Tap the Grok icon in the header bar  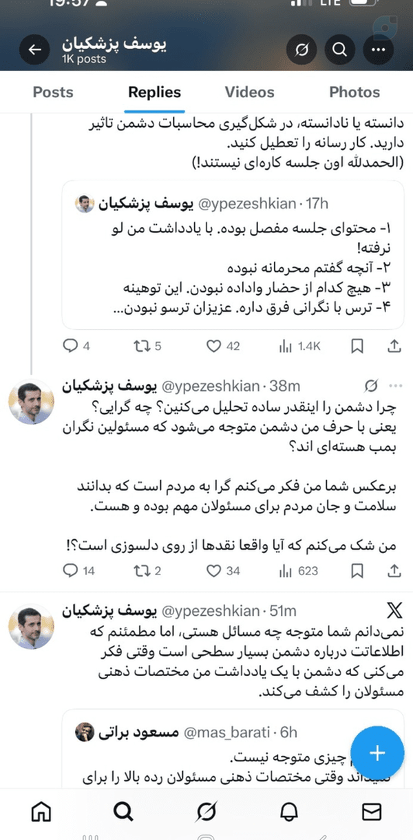click(x=300, y=50)
